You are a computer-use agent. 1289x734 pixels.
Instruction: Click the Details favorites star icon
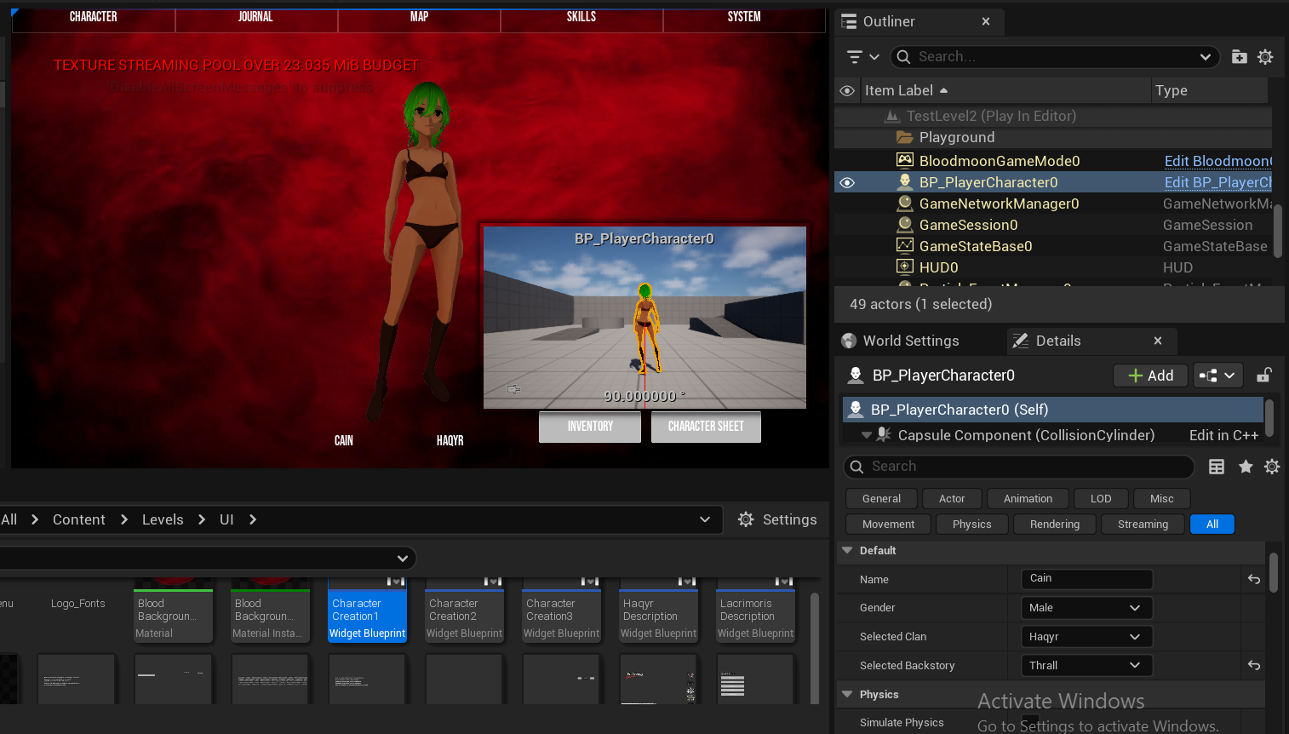tap(1246, 467)
